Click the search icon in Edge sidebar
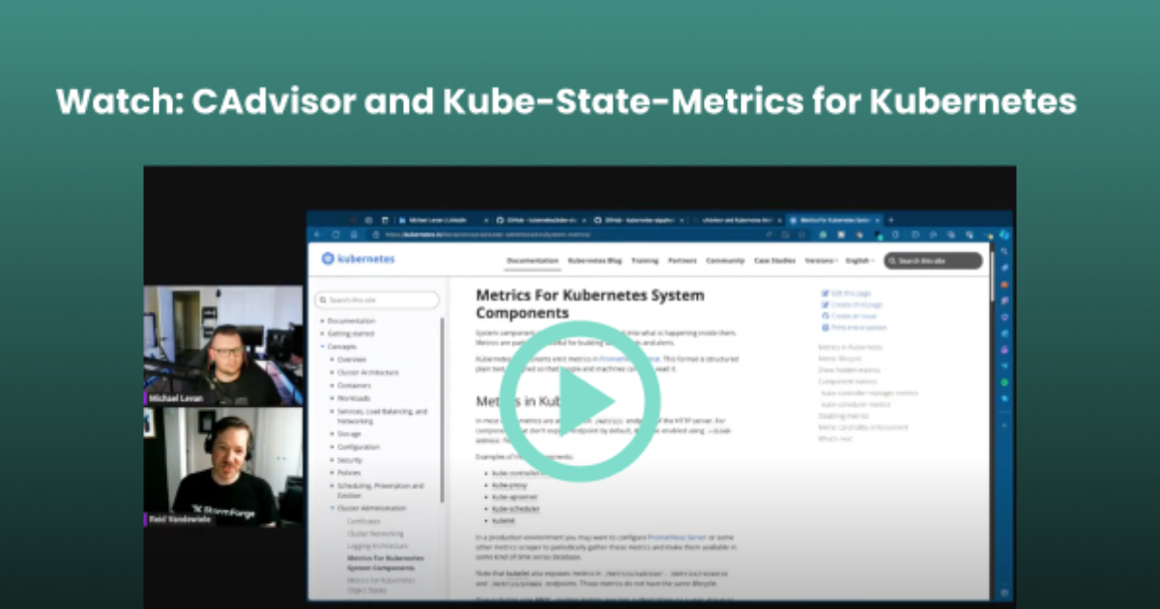1160x609 pixels. pos(1004,251)
